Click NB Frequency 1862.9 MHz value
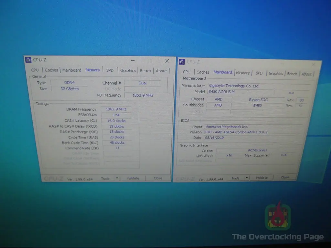 (x=143, y=95)
